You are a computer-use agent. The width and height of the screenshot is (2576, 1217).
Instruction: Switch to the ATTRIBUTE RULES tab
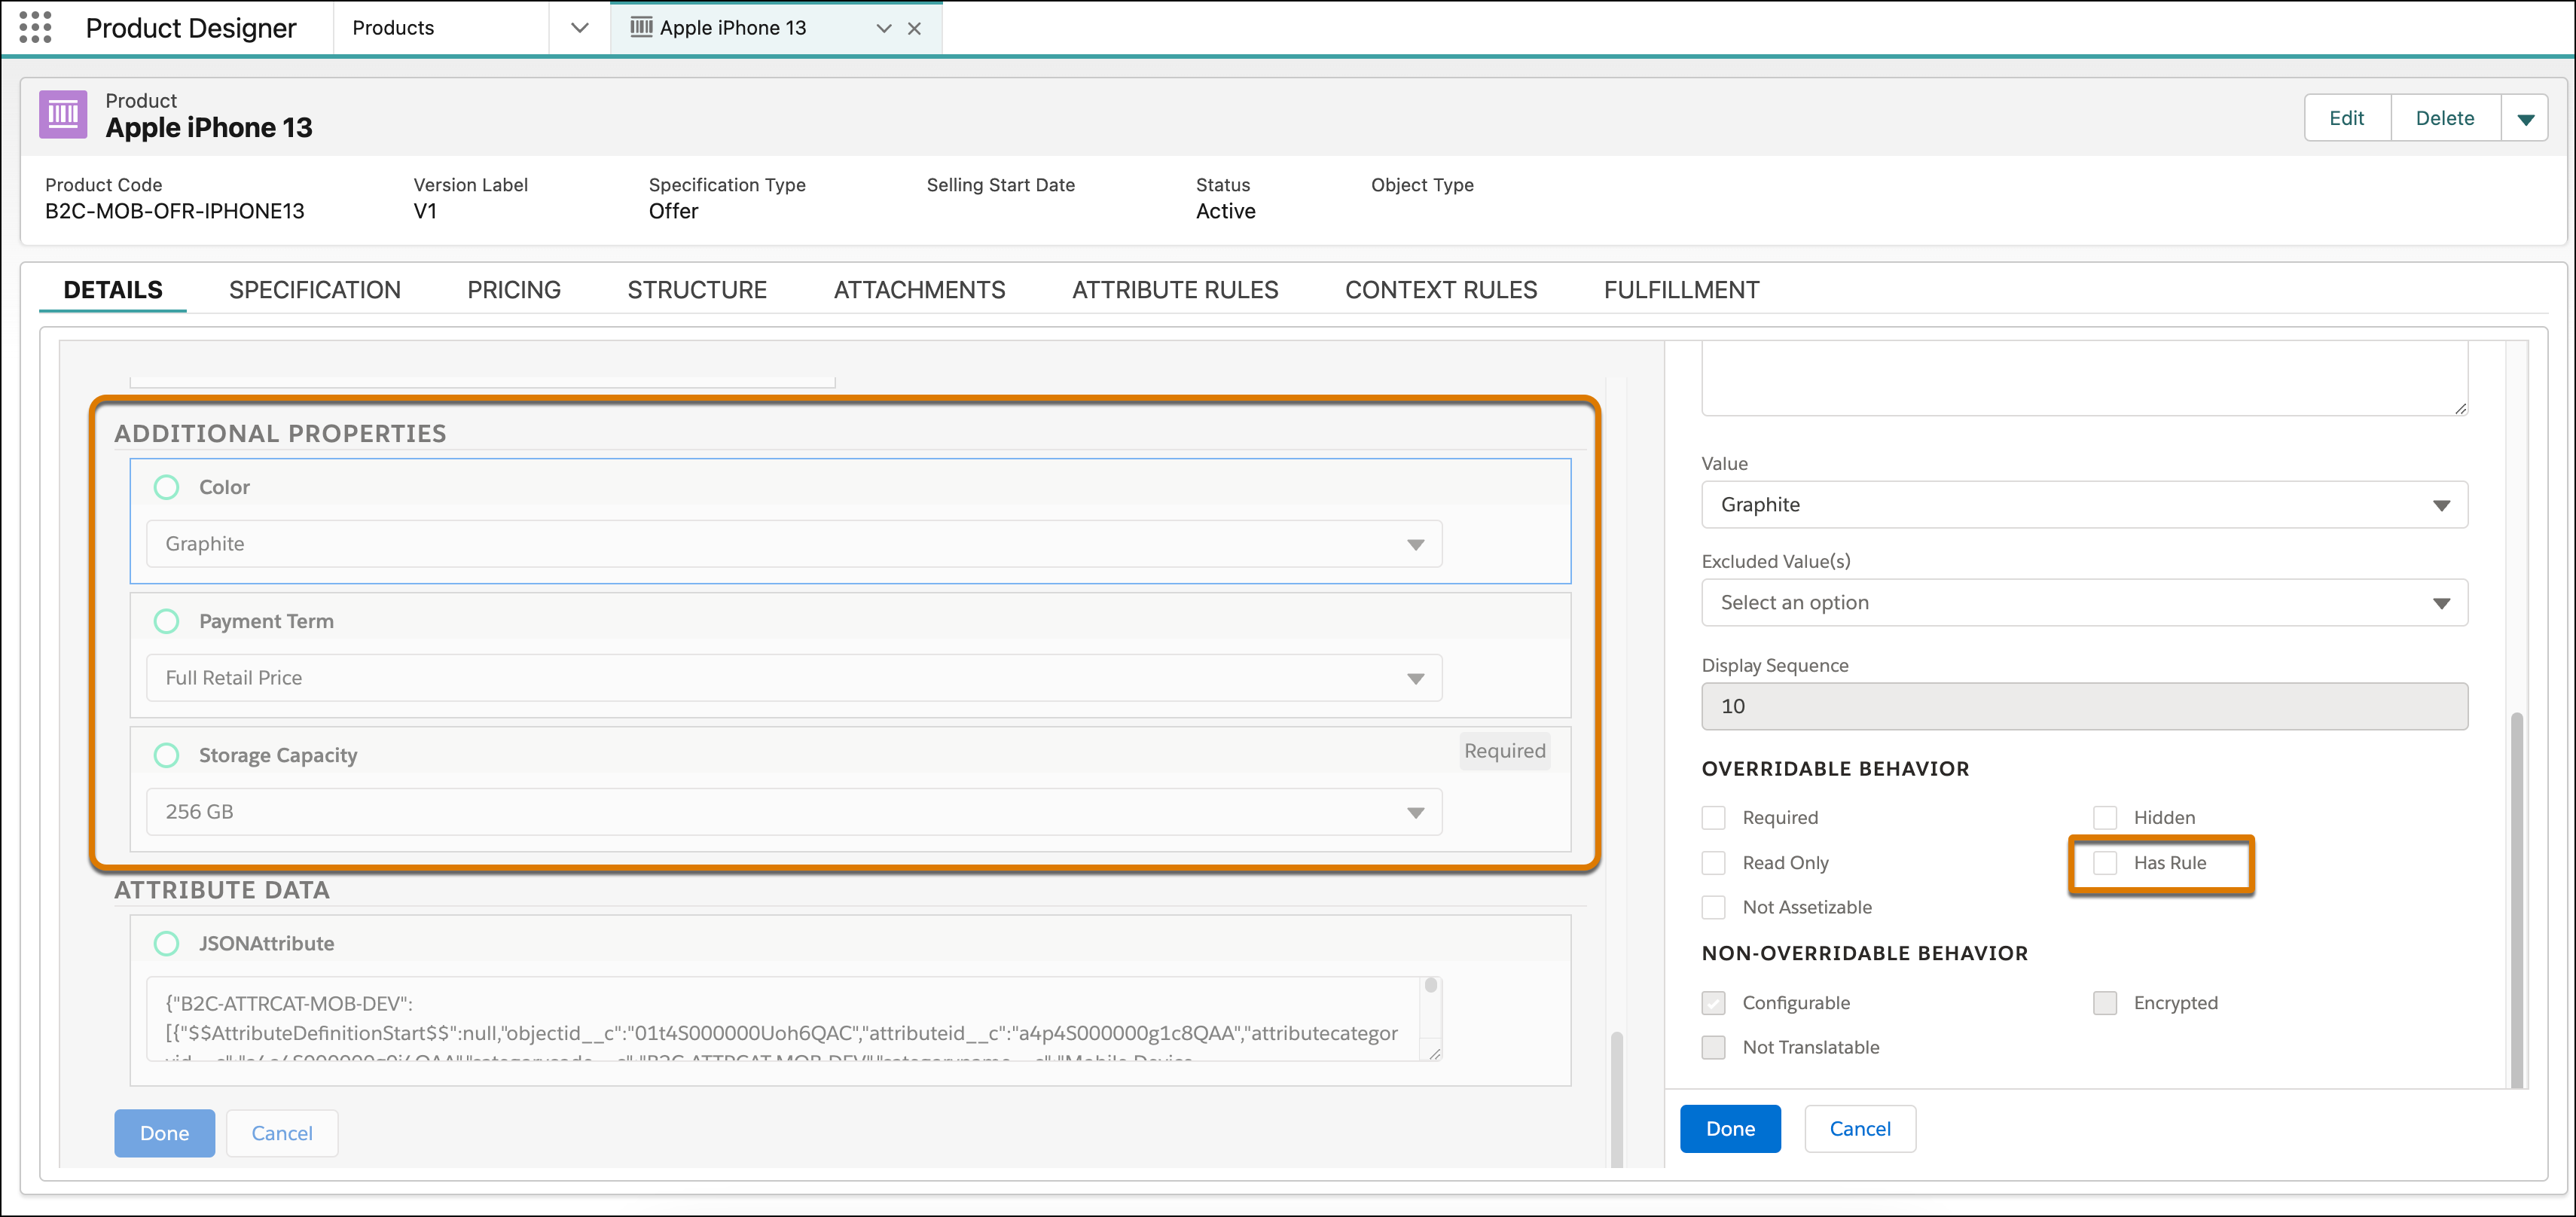click(x=1175, y=290)
